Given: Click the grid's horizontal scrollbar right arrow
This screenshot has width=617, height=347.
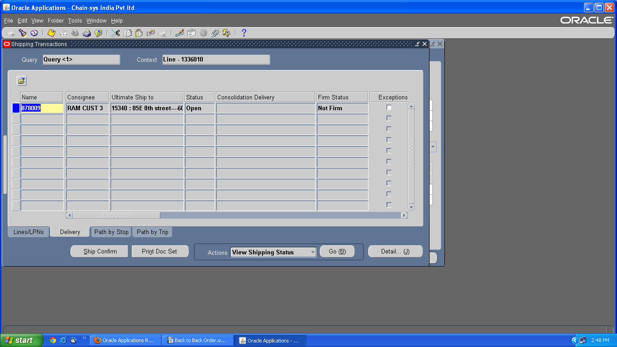Looking at the screenshot, I should click(x=404, y=216).
